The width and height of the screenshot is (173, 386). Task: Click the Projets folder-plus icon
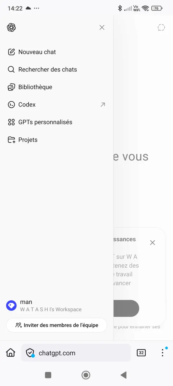pyautogui.click(x=11, y=140)
